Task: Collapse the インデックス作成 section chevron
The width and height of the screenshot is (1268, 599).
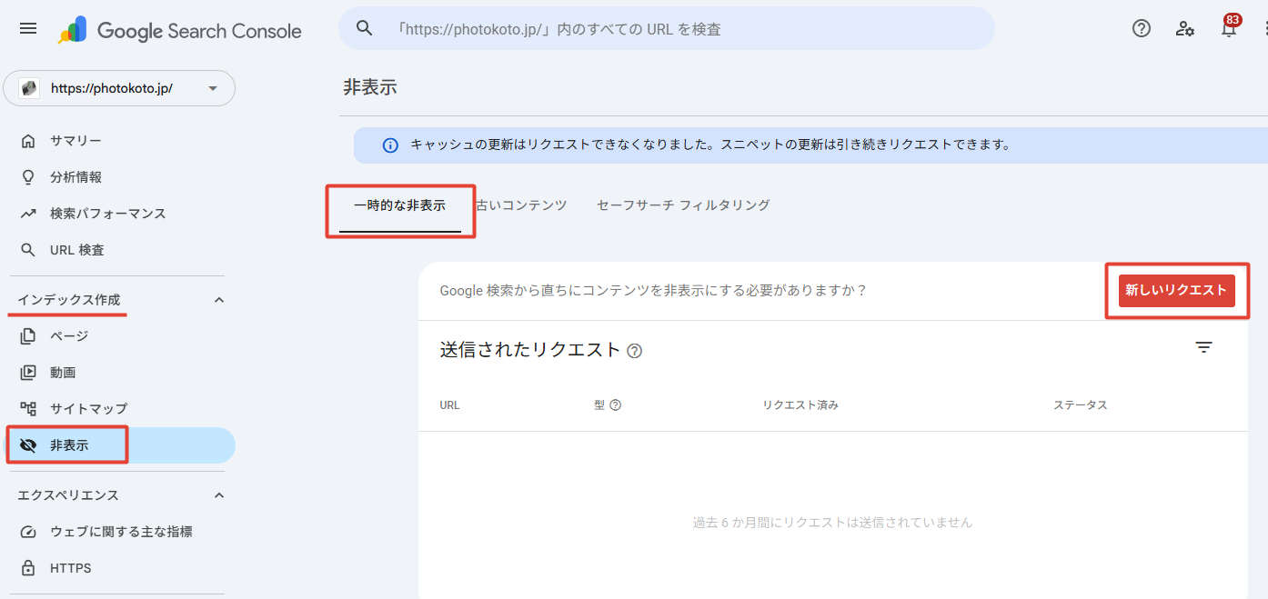Action: coord(218,300)
